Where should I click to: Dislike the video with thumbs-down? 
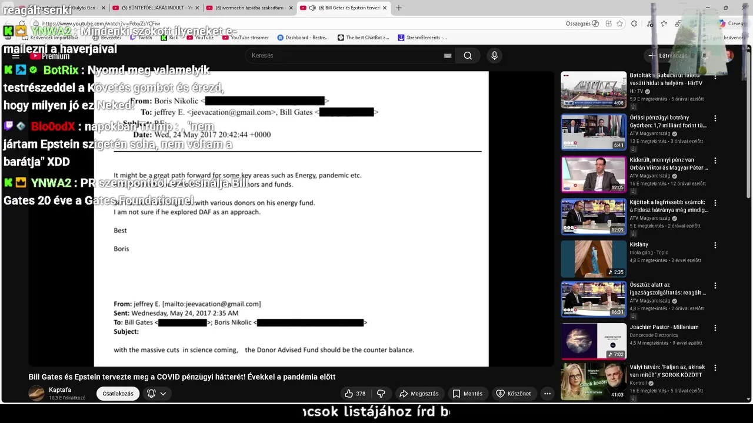click(x=381, y=394)
